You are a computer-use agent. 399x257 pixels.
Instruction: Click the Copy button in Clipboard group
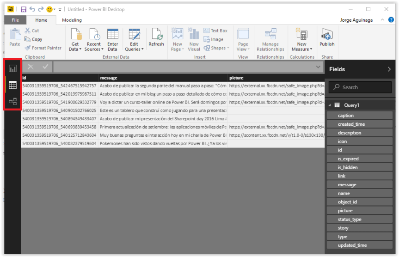pyautogui.click(x=33, y=39)
